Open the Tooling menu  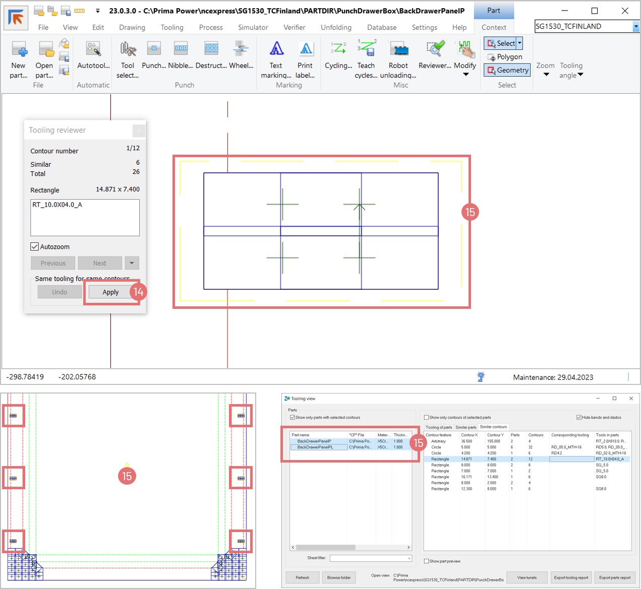coord(172,27)
